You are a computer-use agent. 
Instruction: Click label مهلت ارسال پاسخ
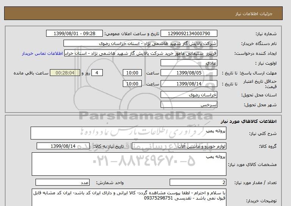(258, 73)
